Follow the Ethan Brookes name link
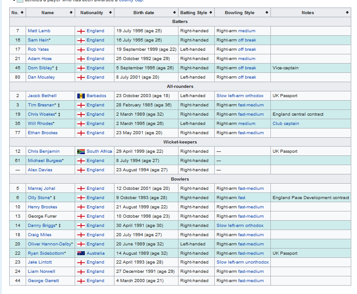The image size is (357, 294). coord(43,133)
